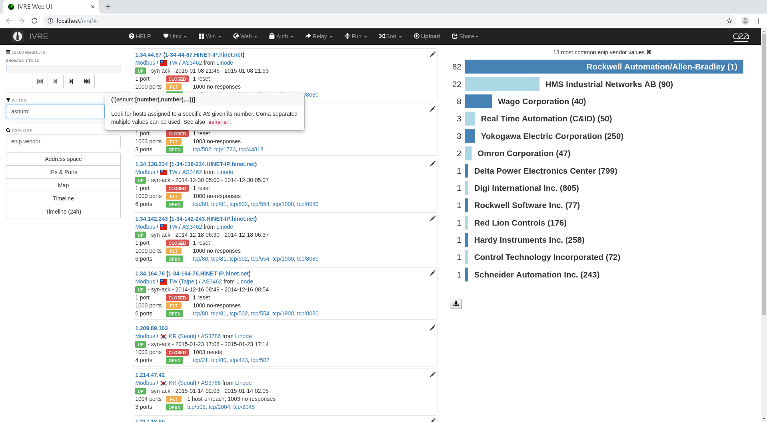This screenshot has width=767, height=422.
Task: Click Korea flag icon for 1.209.89.103
Action: 164,337
